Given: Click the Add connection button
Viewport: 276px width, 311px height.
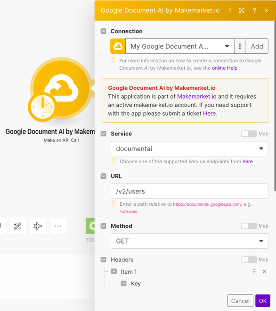Looking at the screenshot, I should tap(257, 46).
